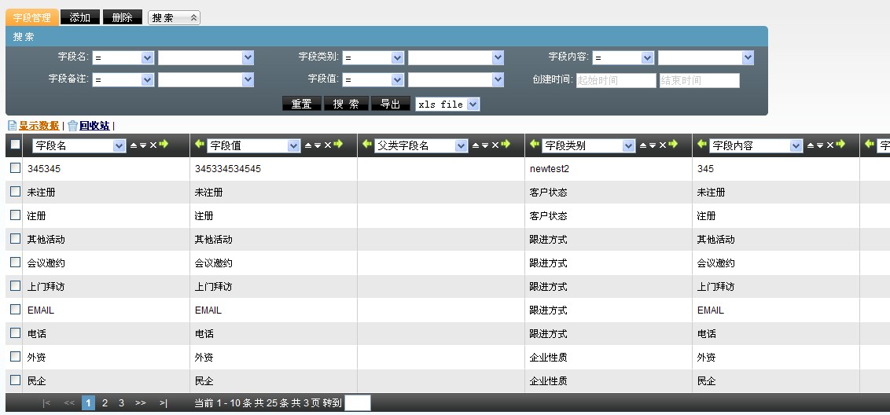
Task: Move 字段类别 column left with green arrow
Action: [x=535, y=145]
